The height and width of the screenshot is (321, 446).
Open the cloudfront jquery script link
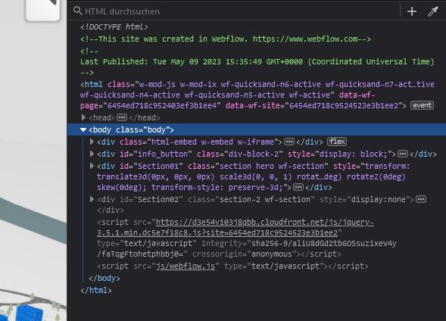click(x=235, y=227)
